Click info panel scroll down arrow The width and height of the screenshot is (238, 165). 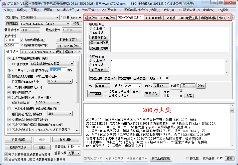tap(232, 145)
